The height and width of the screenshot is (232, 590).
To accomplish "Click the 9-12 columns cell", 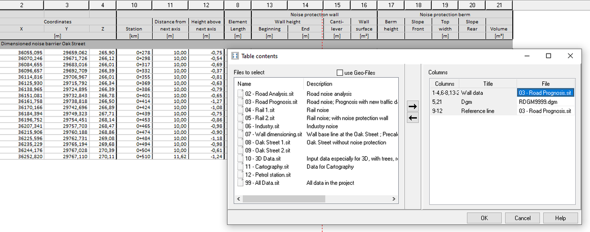I will click(x=445, y=111).
